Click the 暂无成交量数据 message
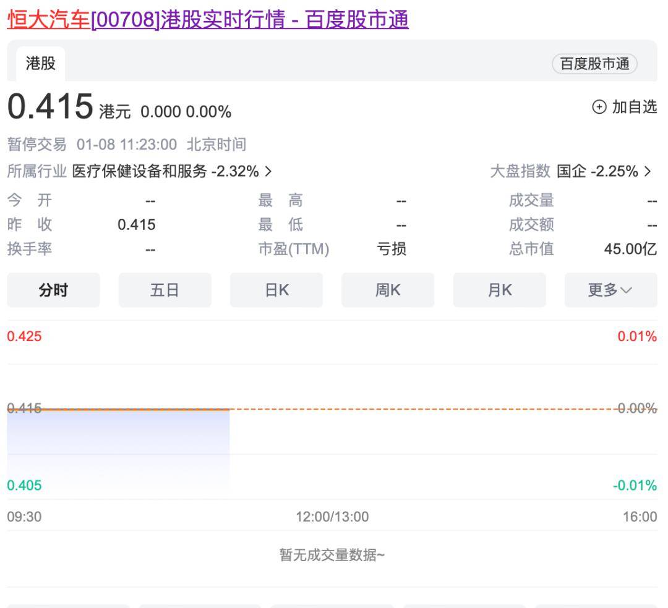The image size is (668, 608). pos(332,555)
